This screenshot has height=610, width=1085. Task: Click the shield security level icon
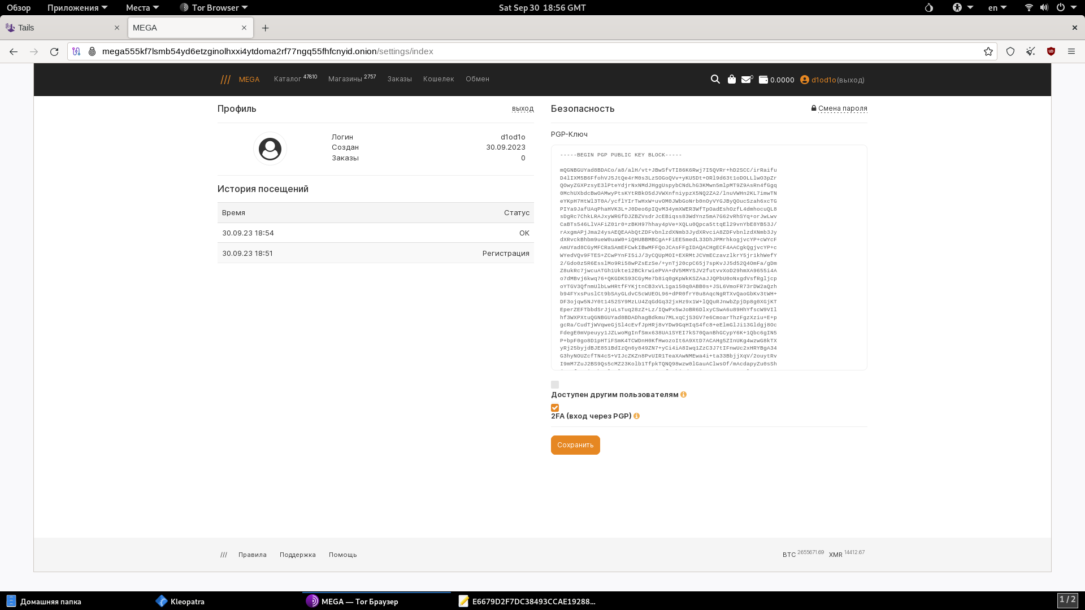coord(1010,51)
